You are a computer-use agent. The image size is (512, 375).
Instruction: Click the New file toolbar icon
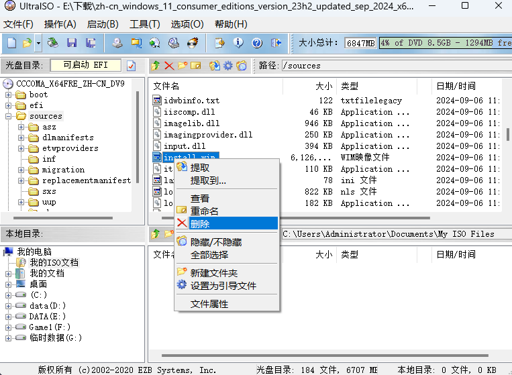12,43
